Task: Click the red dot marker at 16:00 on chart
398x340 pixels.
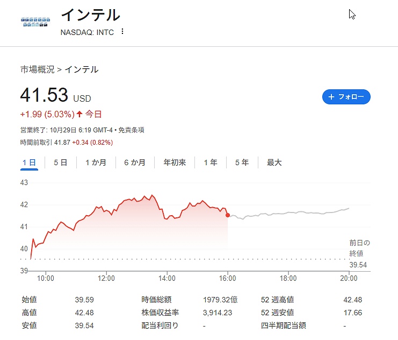Action: pyautogui.click(x=228, y=215)
